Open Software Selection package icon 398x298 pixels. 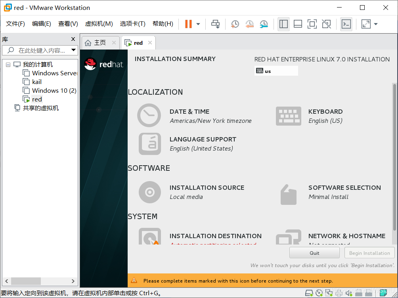pyautogui.click(x=289, y=195)
